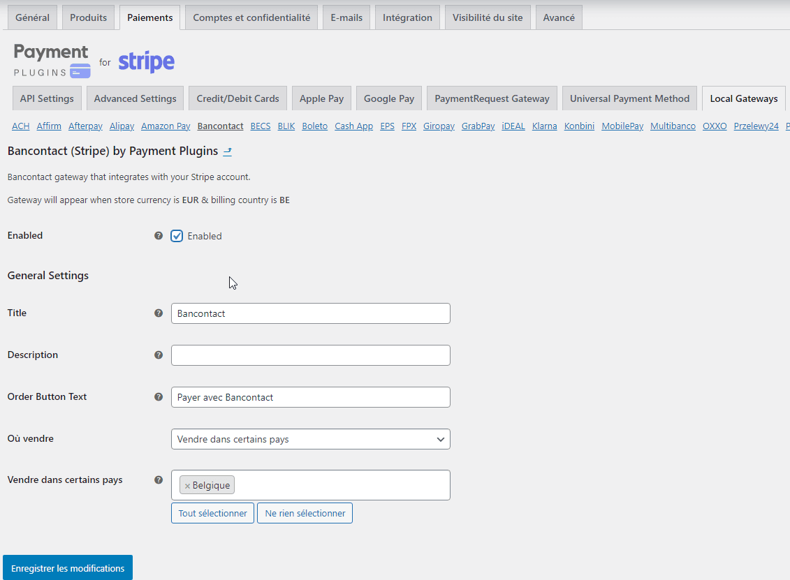The width and height of the screenshot is (790, 580).
Task: Click the help icon beside Title field
Action: coord(159,313)
